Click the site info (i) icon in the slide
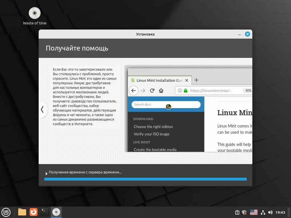 click(x=180, y=91)
